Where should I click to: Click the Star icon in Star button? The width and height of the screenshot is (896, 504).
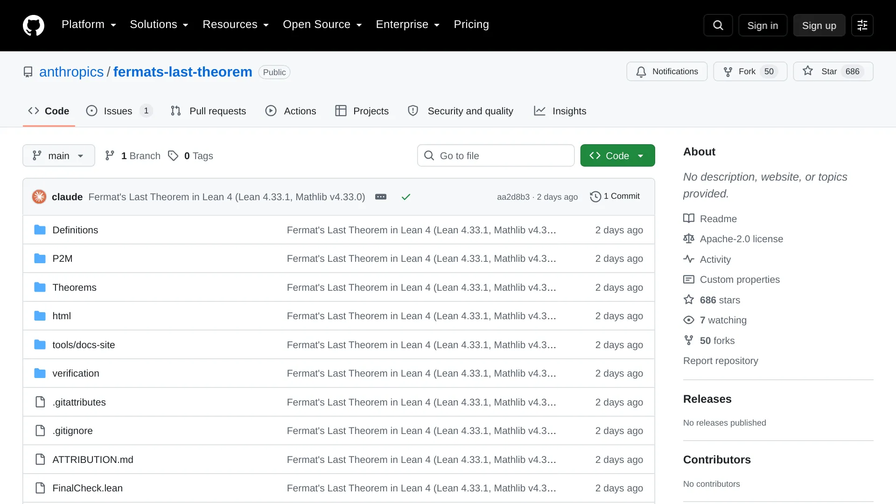coord(808,71)
